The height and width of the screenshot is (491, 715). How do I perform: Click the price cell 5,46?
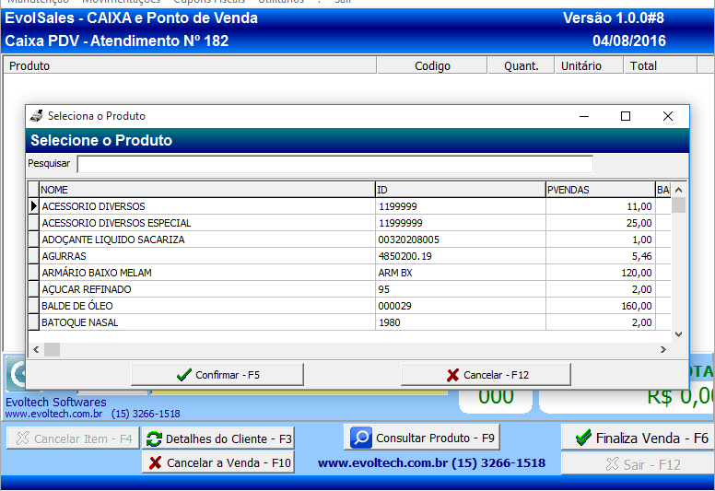pyautogui.click(x=600, y=256)
